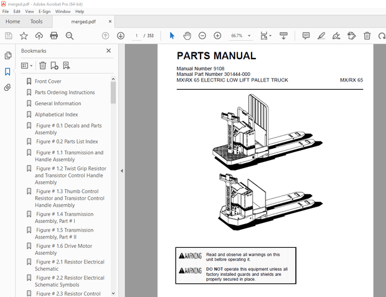
Task: Open Figure # 2.2 Schematic Symbols bookmark
Action: pyautogui.click(x=70, y=281)
